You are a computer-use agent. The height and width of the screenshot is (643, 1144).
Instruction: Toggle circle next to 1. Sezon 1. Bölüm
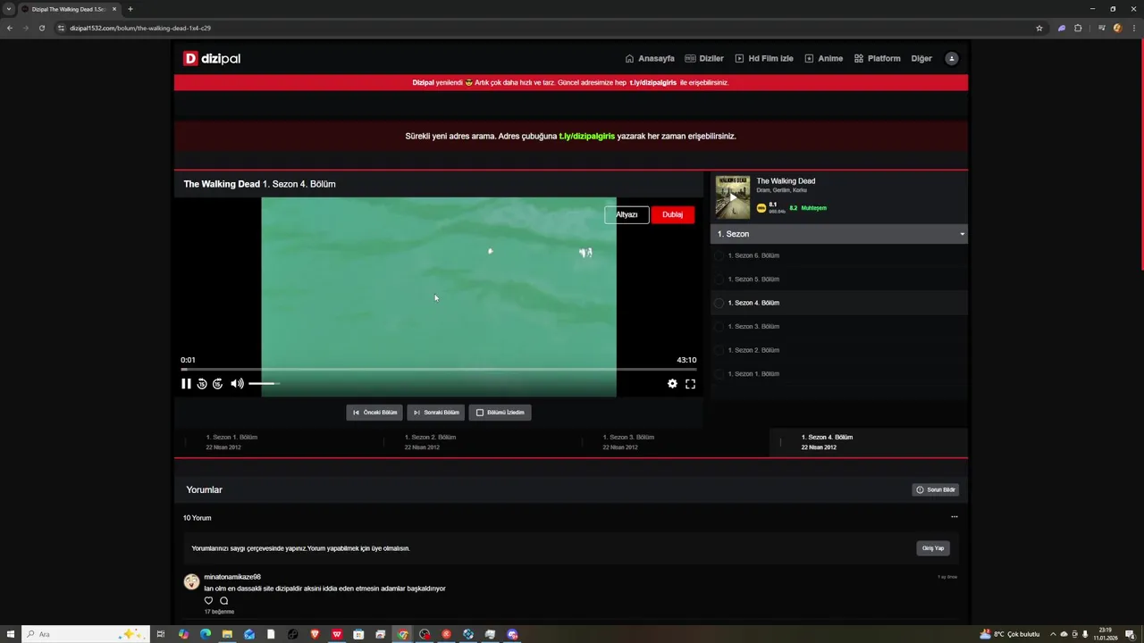[719, 374]
